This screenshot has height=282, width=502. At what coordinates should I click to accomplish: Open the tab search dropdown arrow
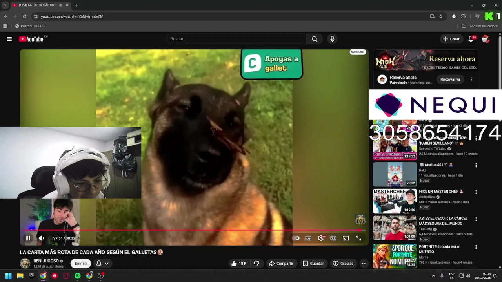5,5
